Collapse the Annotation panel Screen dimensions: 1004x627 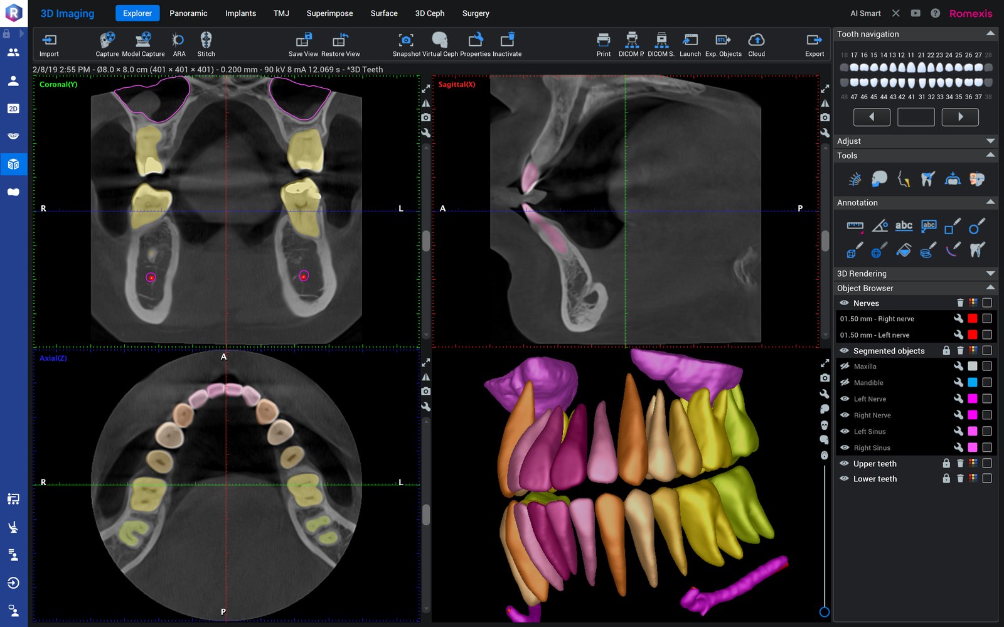[990, 202]
